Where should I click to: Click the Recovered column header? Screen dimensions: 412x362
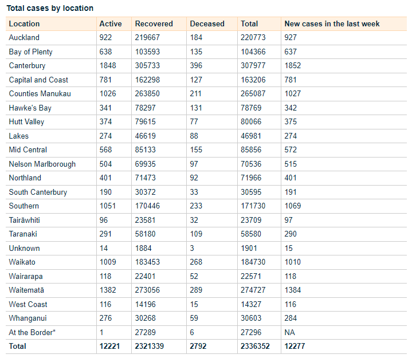point(154,24)
